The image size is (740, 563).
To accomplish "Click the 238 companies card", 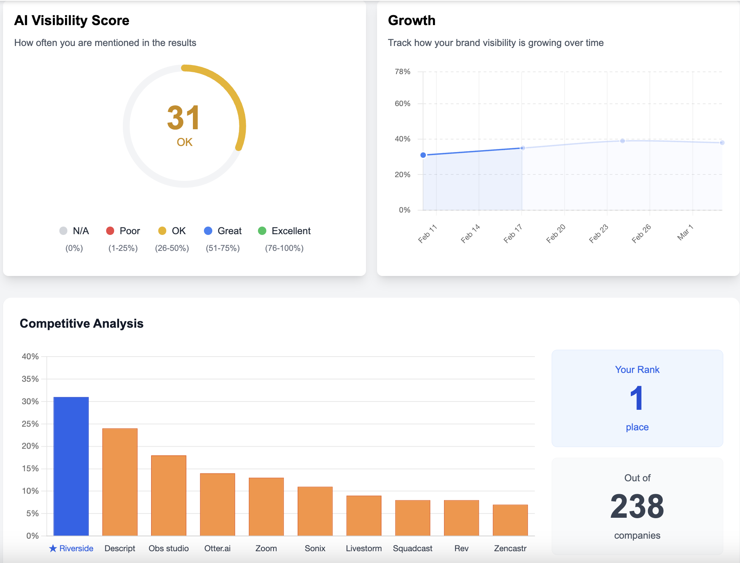I will tap(637, 506).
